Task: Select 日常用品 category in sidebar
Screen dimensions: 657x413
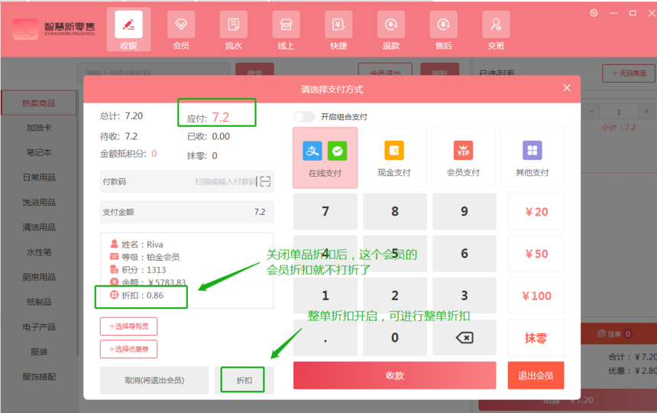Action: click(38, 177)
